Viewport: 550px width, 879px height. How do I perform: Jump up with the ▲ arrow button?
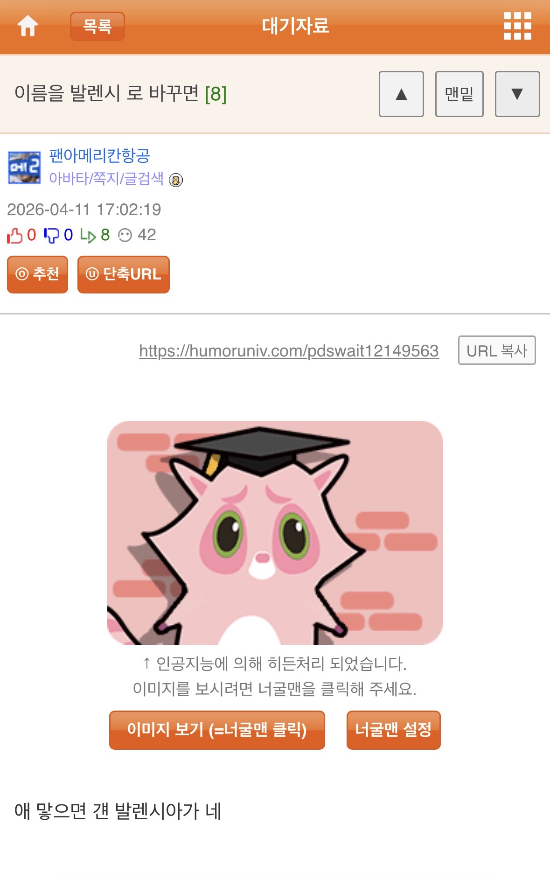[401, 94]
